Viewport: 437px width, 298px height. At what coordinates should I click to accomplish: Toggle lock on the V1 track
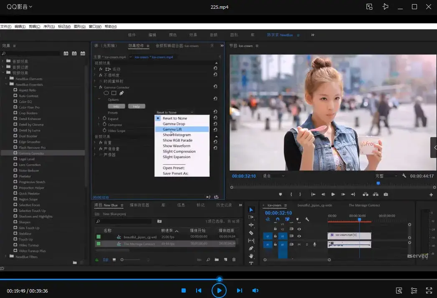[275, 236]
